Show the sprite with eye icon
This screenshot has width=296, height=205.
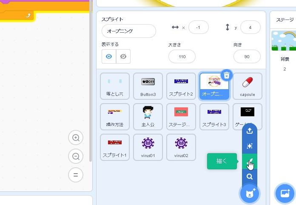coord(109,56)
